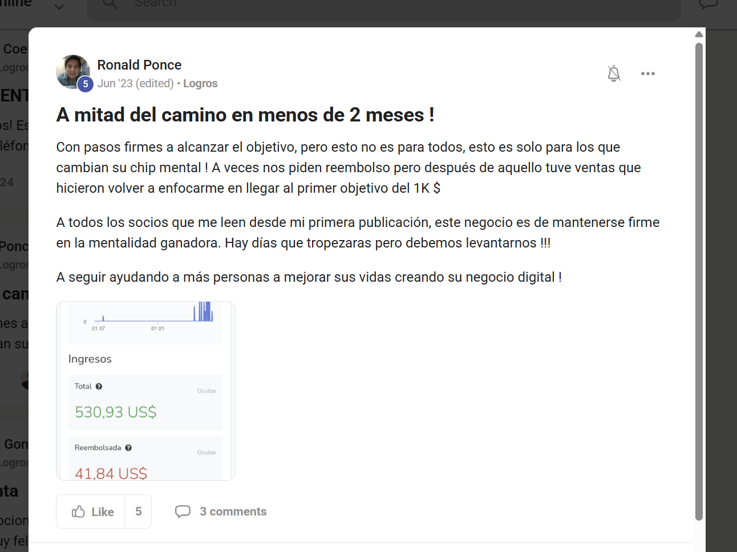Visit Ronald Ponce's profile by clicking his name

[139, 64]
